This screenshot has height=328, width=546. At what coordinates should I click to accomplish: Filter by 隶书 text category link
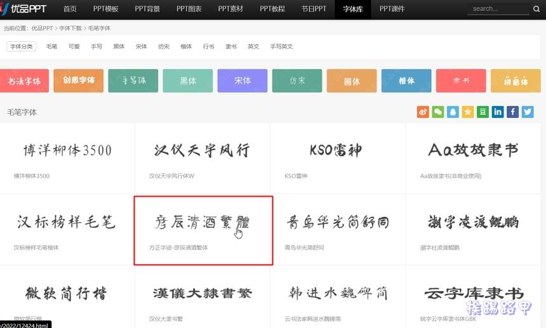tap(231, 46)
